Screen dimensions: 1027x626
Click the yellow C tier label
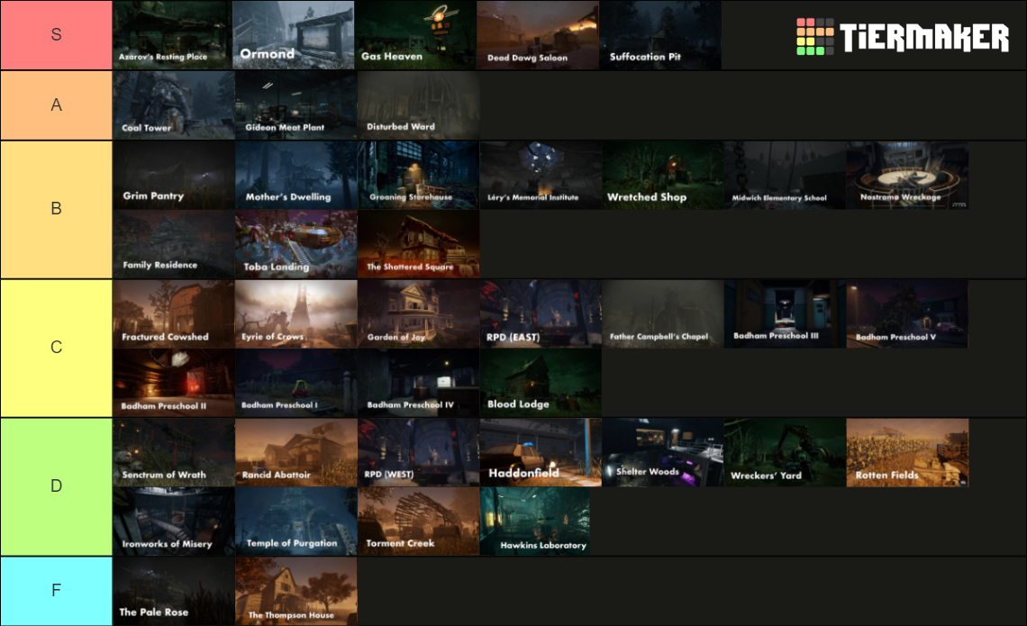tap(56, 348)
